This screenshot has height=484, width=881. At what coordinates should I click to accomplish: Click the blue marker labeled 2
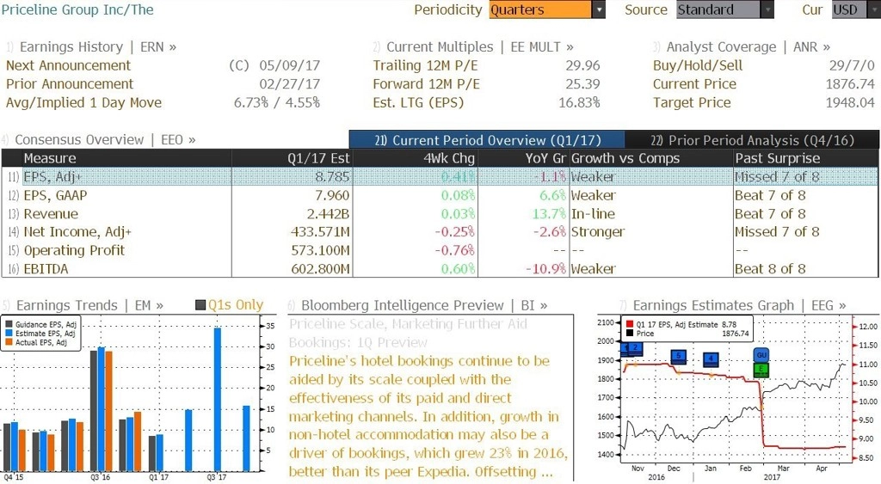point(635,349)
